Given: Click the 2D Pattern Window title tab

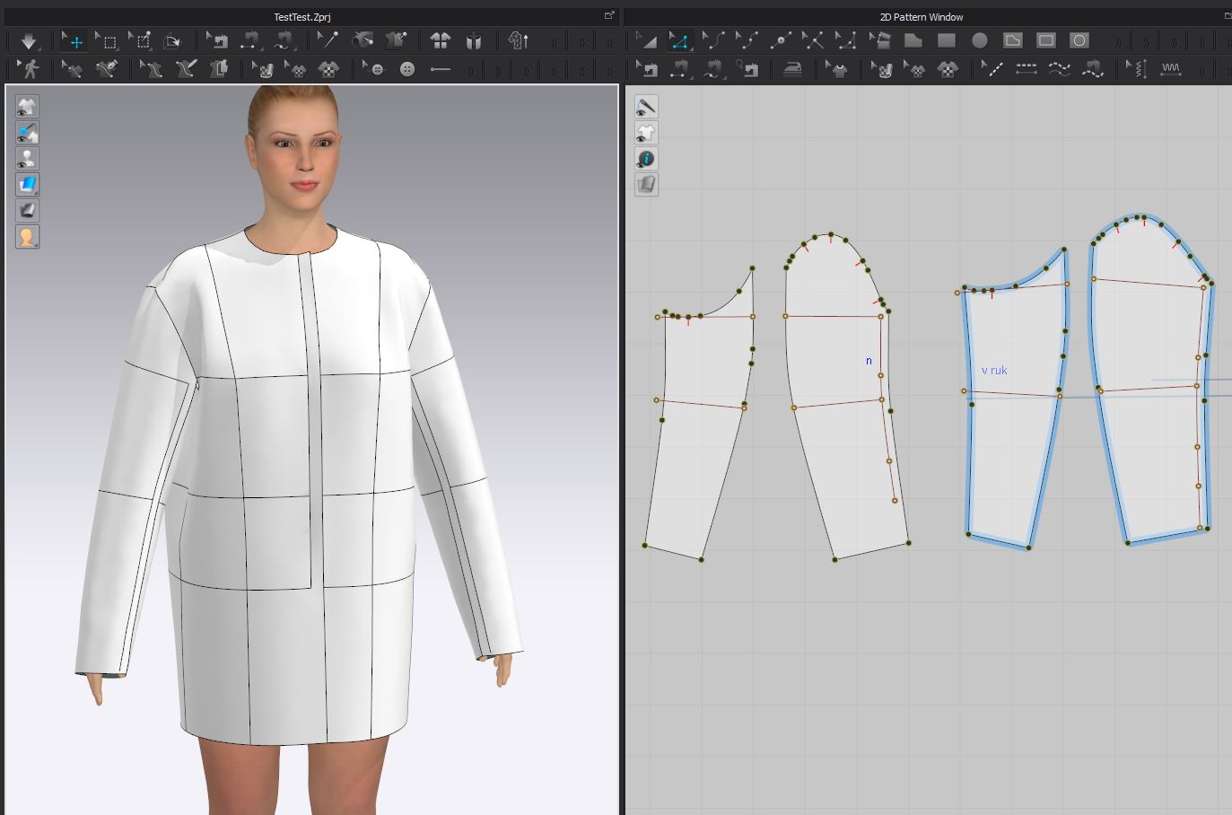Looking at the screenshot, I should click(x=921, y=17).
